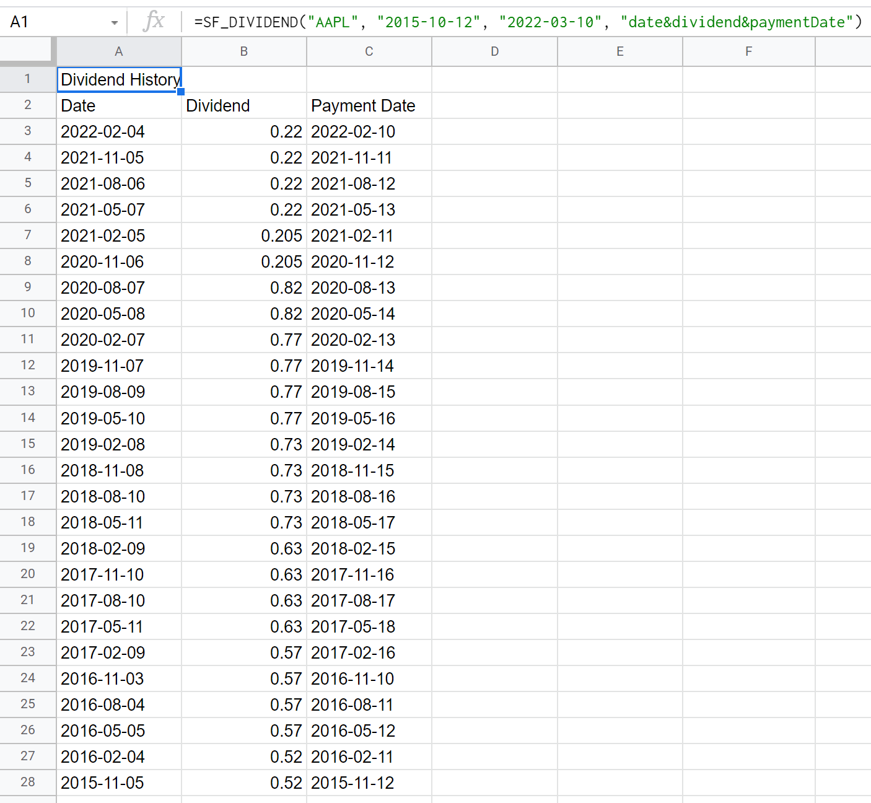Click the Payment Date header cell

pos(369,105)
